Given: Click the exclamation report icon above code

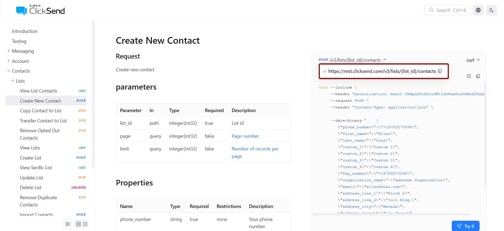Looking at the screenshot, I should [469, 76].
